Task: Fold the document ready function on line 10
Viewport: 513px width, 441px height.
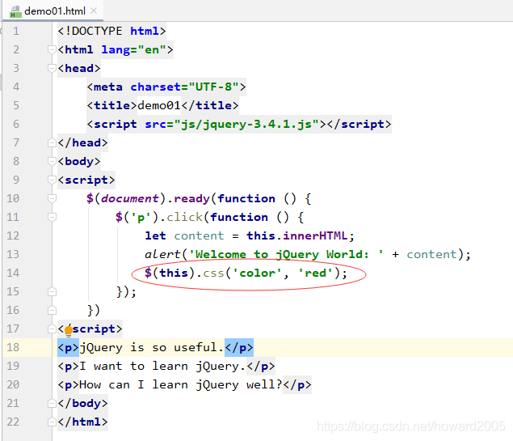Action: click(x=52, y=198)
